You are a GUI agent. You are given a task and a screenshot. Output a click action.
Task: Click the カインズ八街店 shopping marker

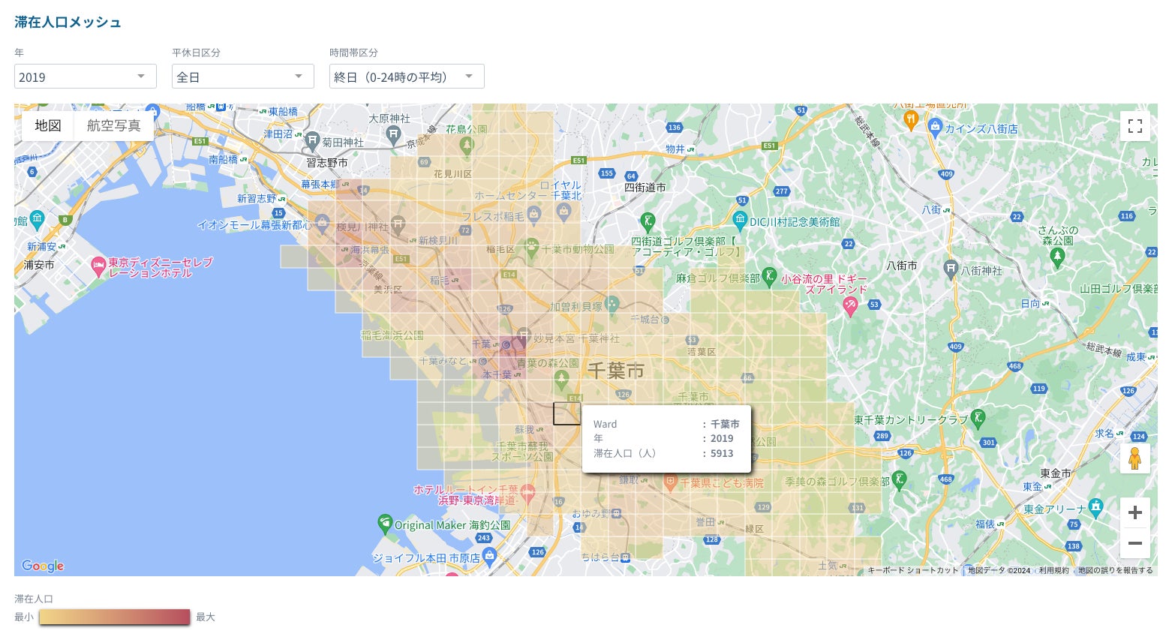point(935,126)
